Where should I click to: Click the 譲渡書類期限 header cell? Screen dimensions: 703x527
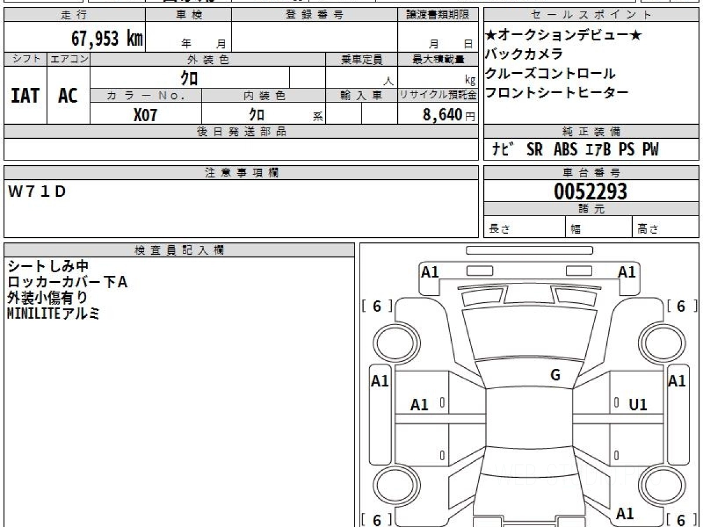438,15
